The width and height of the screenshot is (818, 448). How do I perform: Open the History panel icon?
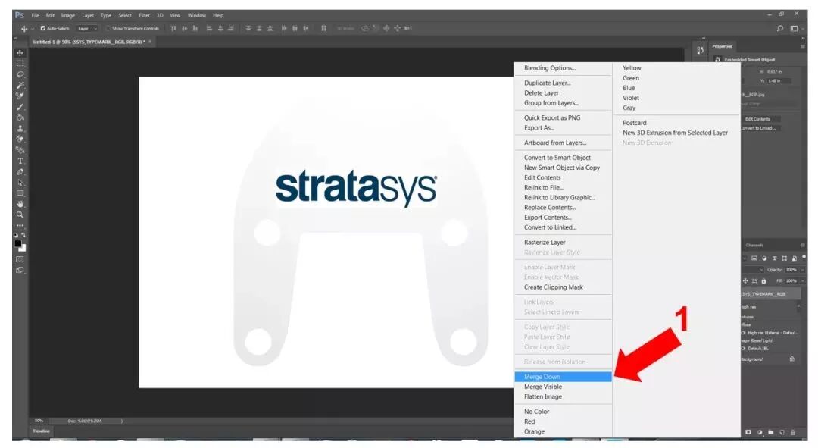[700, 50]
